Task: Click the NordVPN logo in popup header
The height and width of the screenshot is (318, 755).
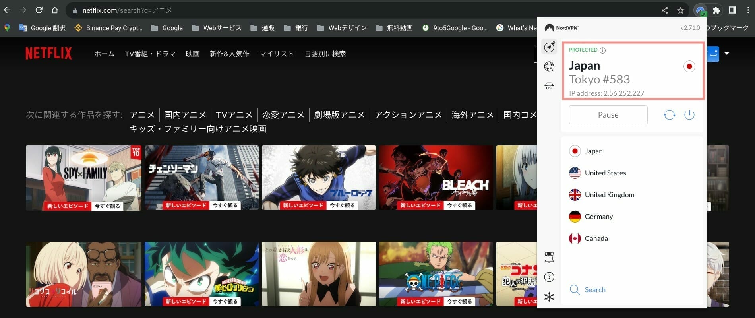Action: coord(561,28)
